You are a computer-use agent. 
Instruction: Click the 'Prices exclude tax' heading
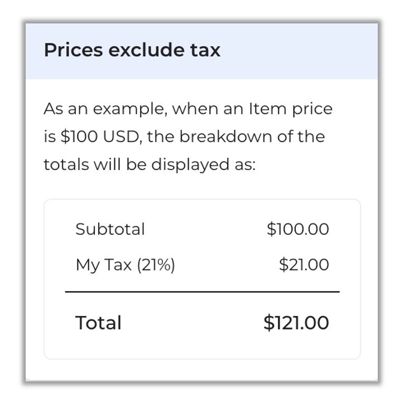point(132,50)
